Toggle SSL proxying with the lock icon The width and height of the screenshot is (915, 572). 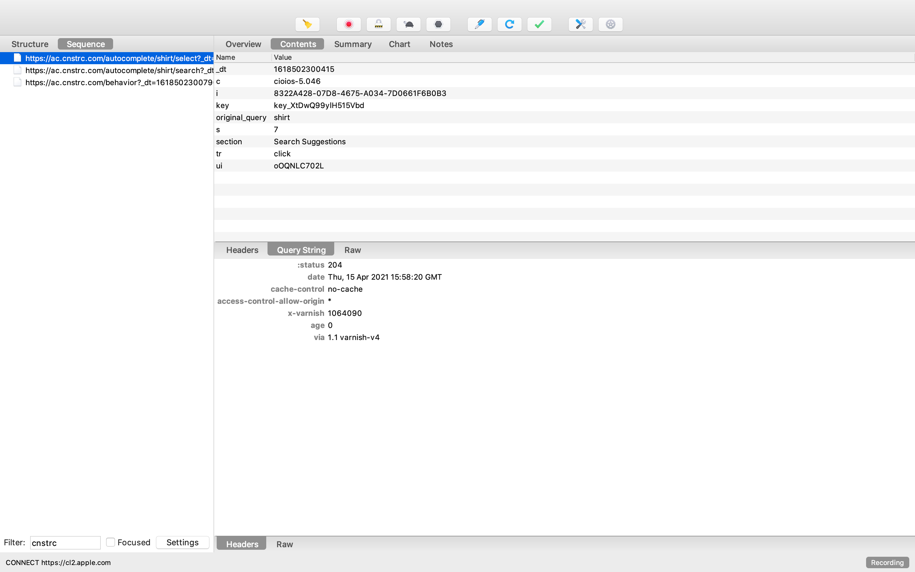point(378,24)
